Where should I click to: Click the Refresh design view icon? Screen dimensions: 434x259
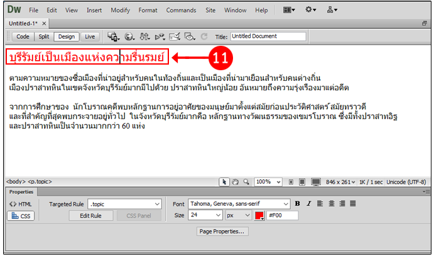(x=203, y=36)
